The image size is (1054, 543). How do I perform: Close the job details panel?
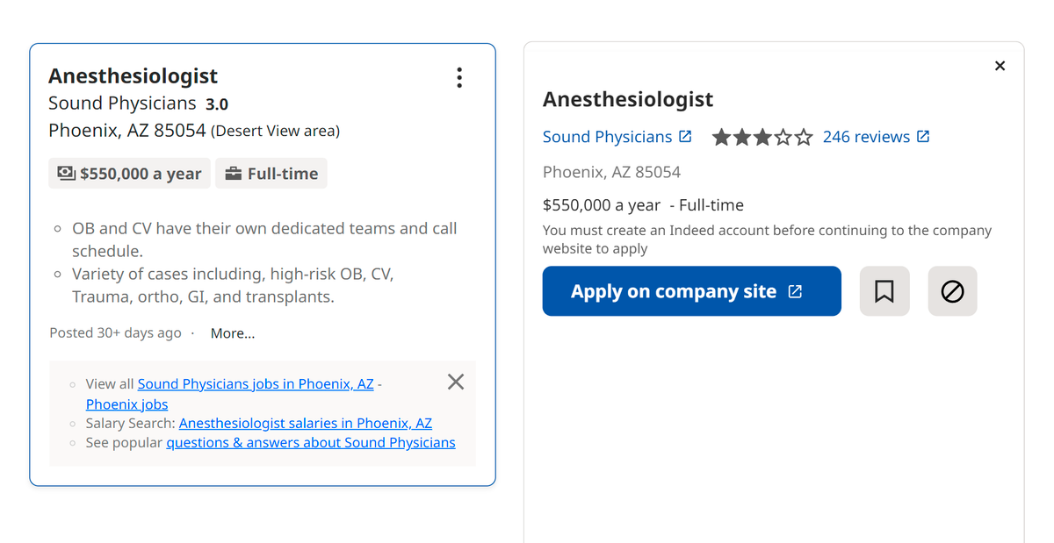[1000, 66]
